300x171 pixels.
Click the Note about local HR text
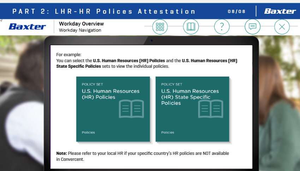coord(143,156)
